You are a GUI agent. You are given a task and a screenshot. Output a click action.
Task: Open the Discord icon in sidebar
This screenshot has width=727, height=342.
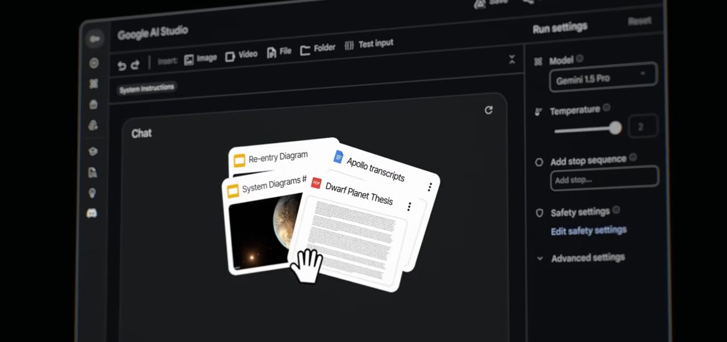(x=93, y=213)
